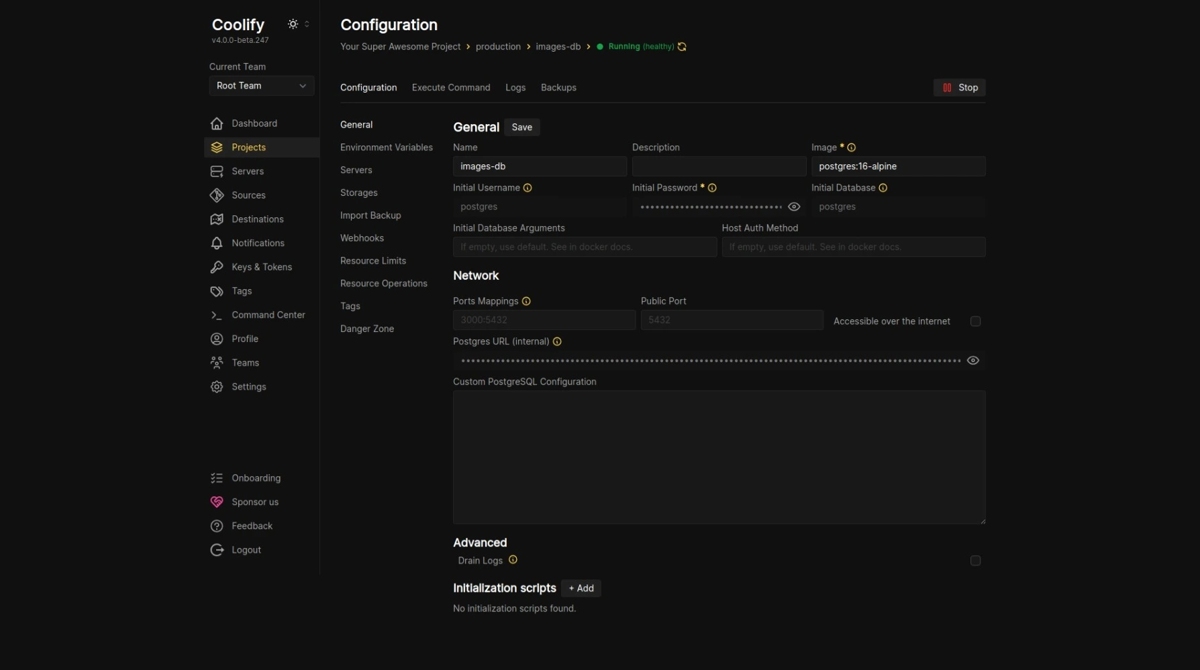Screen dimensions: 1200x670
Task: Click the refresh icon next to Running status
Action: pyautogui.click(x=682, y=46)
